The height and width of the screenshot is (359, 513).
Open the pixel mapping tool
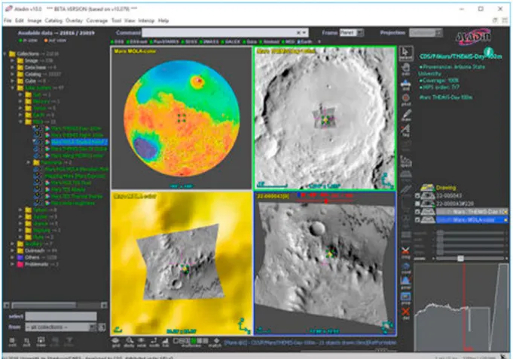point(406,283)
